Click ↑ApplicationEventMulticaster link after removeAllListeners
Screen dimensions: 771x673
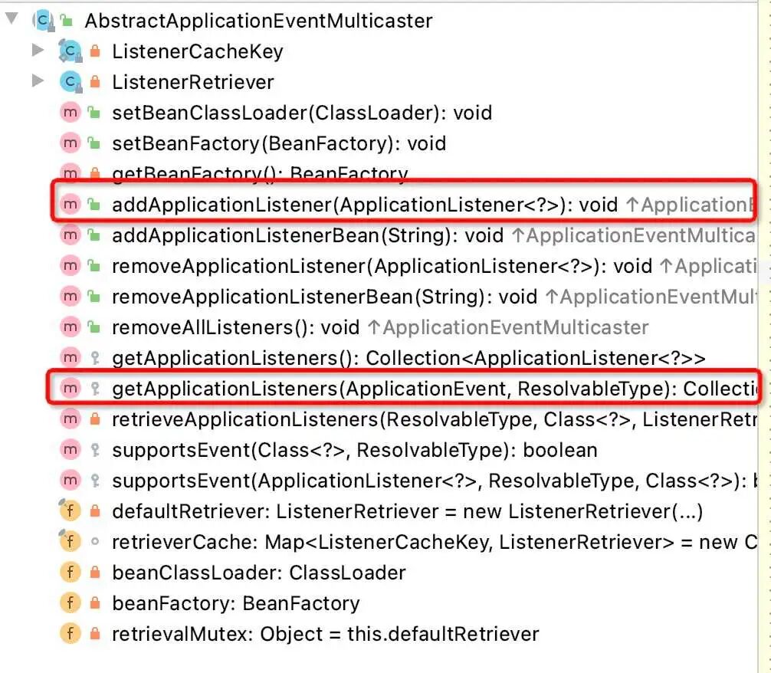(508, 327)
